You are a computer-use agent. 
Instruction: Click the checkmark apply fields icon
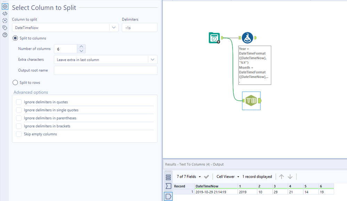207,177
